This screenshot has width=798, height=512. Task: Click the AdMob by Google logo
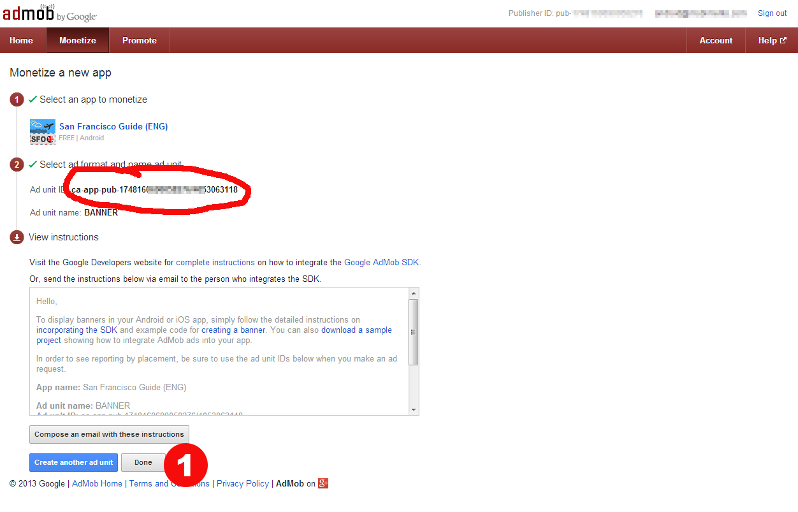click(49, 13)
